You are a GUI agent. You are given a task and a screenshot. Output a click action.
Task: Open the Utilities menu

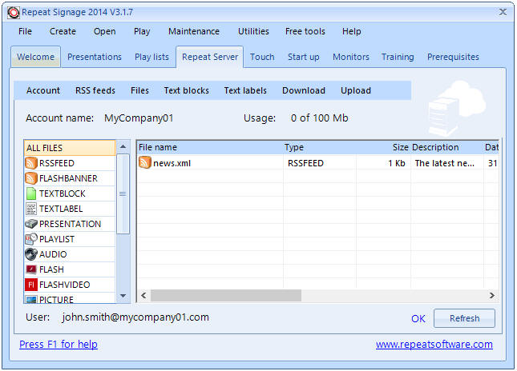[253, 31]
